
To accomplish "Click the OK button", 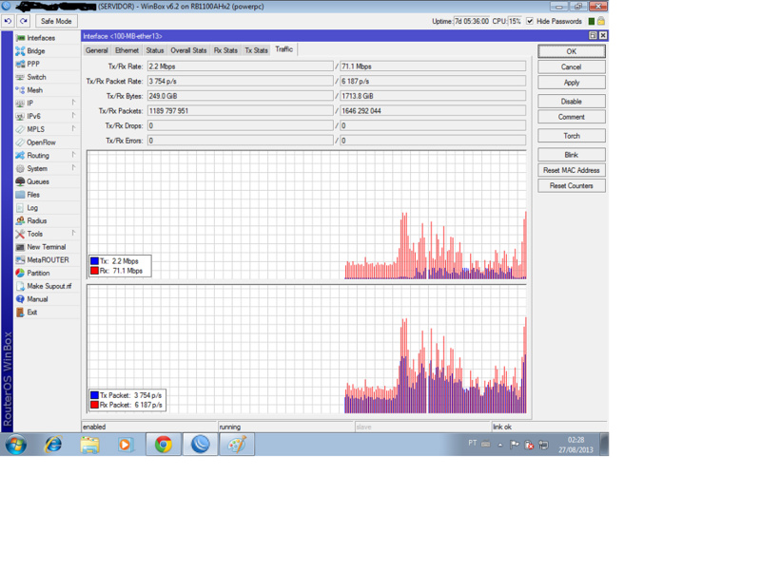I will click(x=572, y=51).
